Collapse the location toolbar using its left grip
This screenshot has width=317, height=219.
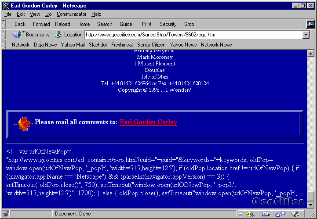point(4,34)
